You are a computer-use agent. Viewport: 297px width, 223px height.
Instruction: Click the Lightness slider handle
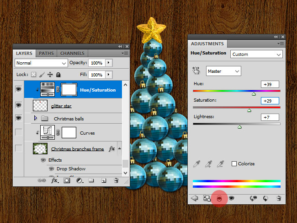239,127
